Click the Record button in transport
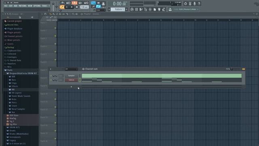This screenshot has height=146, width=259. click(x=77, y=7)
